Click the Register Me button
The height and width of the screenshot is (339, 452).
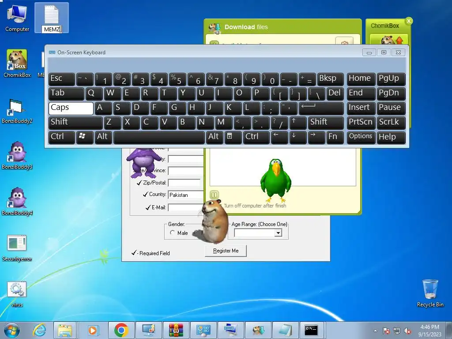226,251
